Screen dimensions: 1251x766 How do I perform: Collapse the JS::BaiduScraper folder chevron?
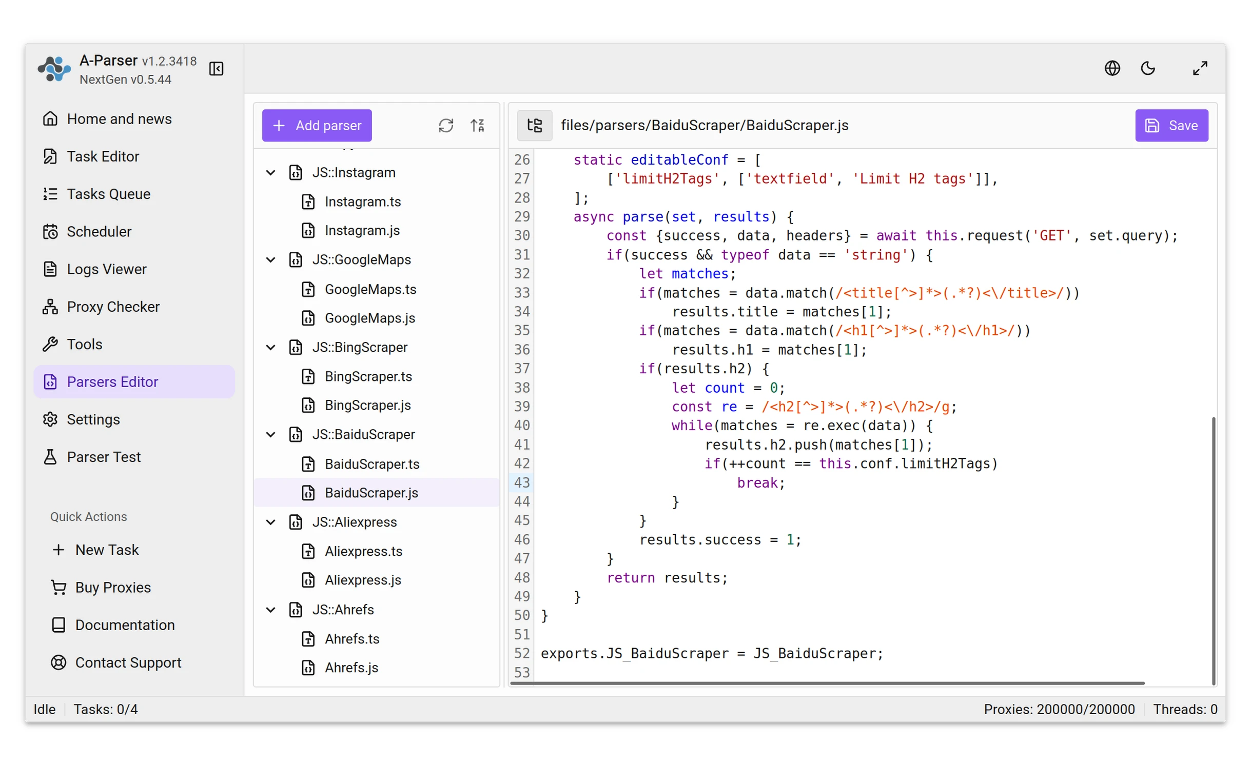(270, 435)
